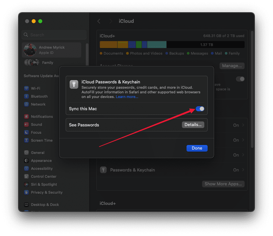Click the Family avatars icon
Screen dimensions: 273x236
click(x=32, y=63)
